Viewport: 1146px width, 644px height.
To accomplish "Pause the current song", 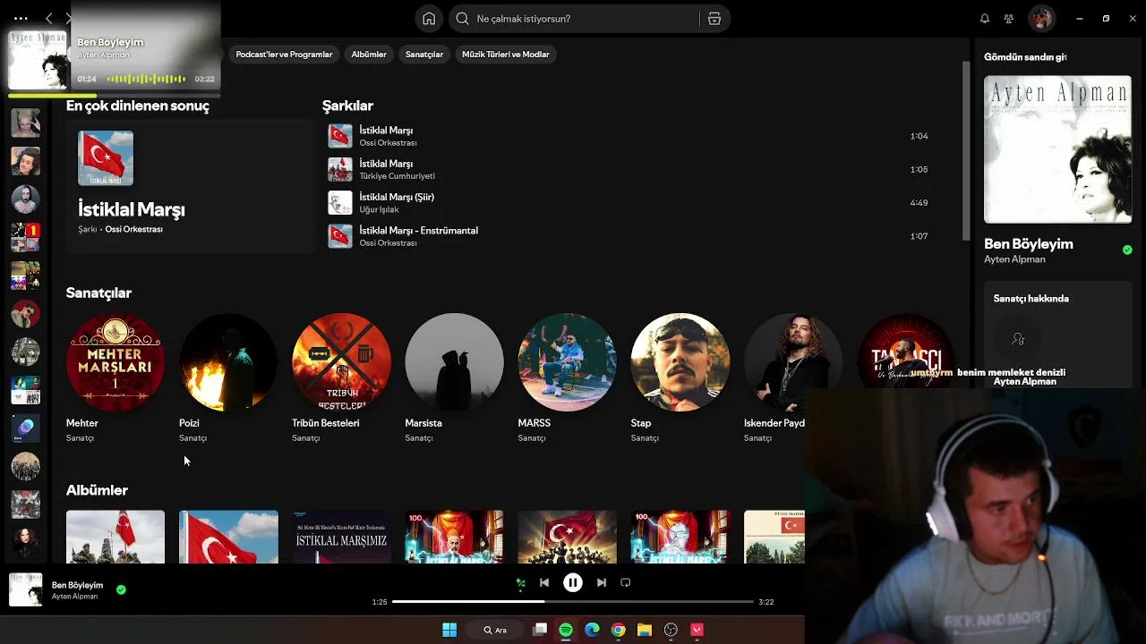I will [573, 582].
